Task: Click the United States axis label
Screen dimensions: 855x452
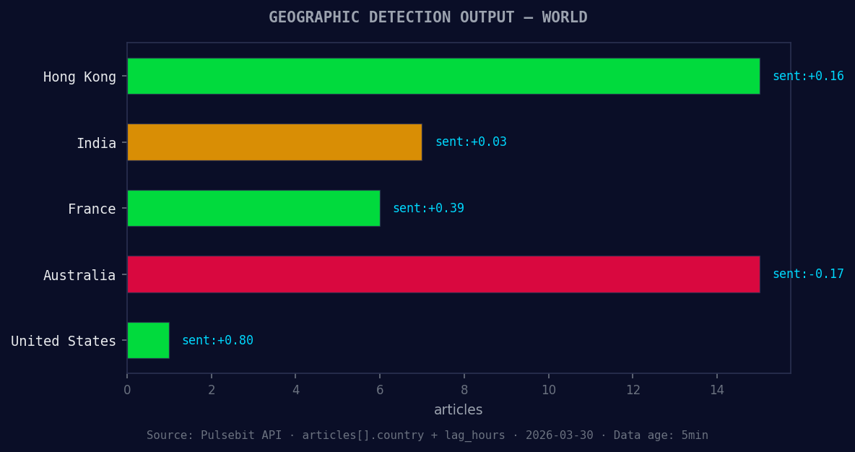Action: point(63,341)
